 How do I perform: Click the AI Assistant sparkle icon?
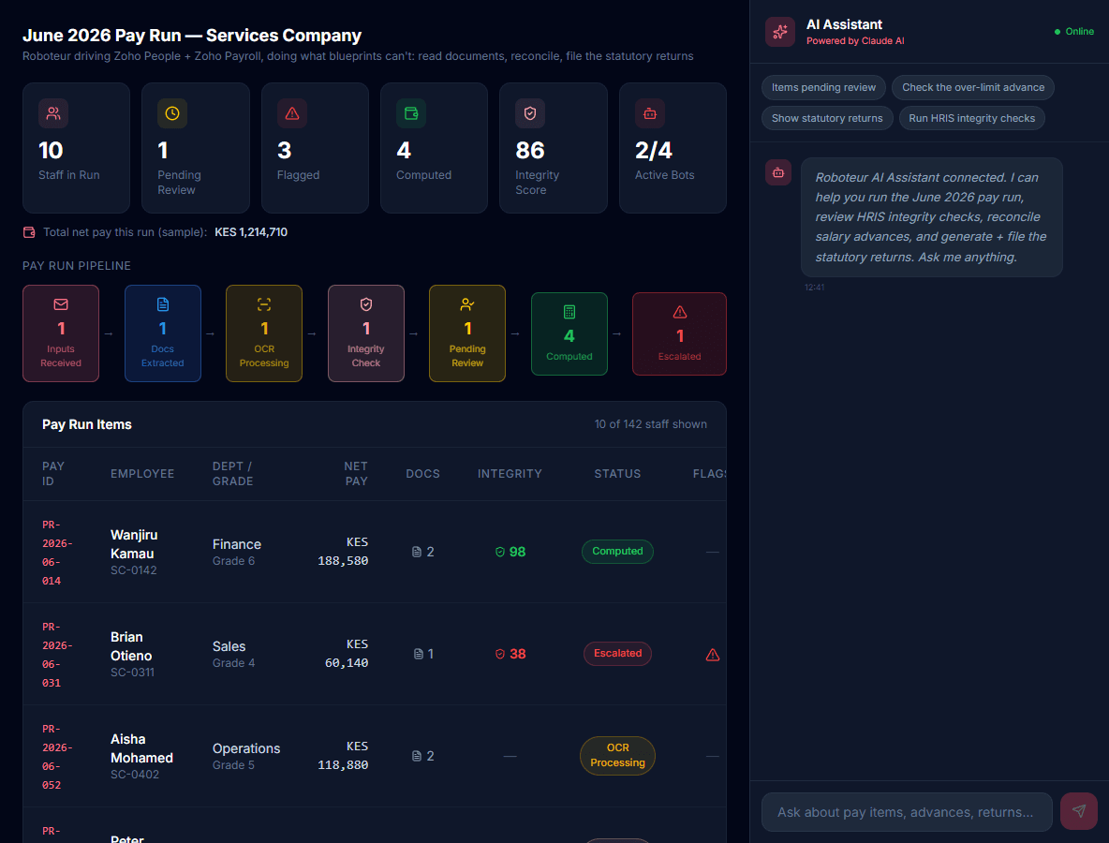click(780, 32)
